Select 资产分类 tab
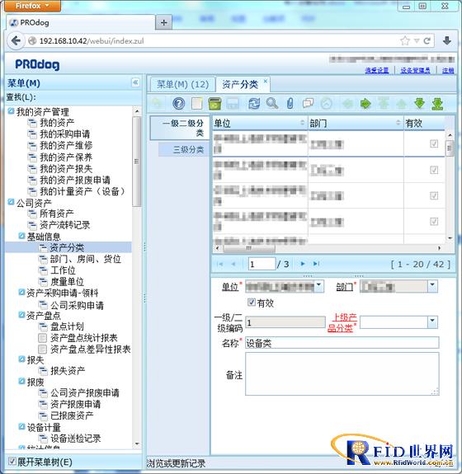462x474 pixels. [x=243, y=84]
